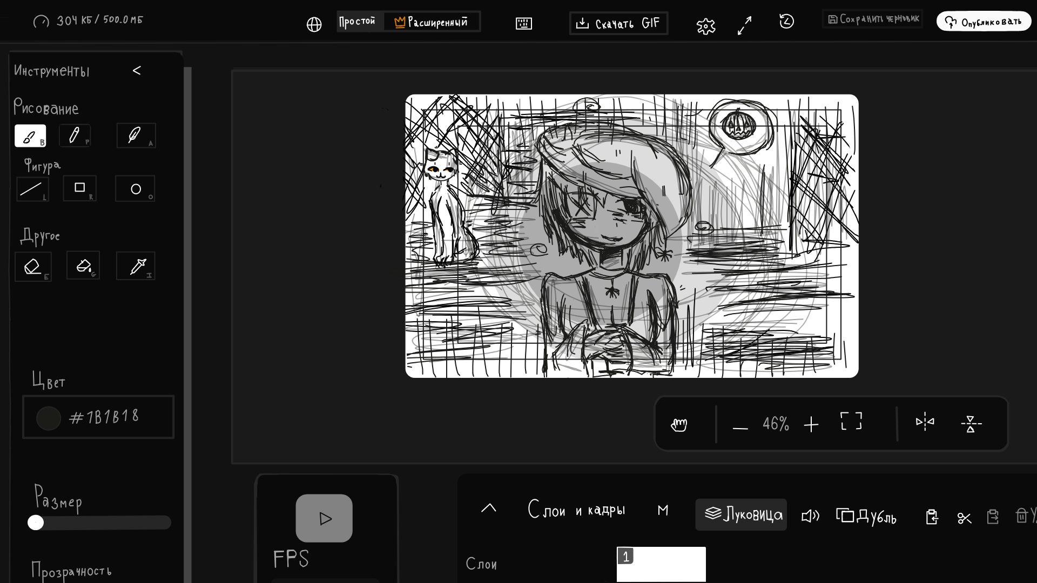
Task: Switch to Расширенный mode
Action: click(x=431, y=22)
